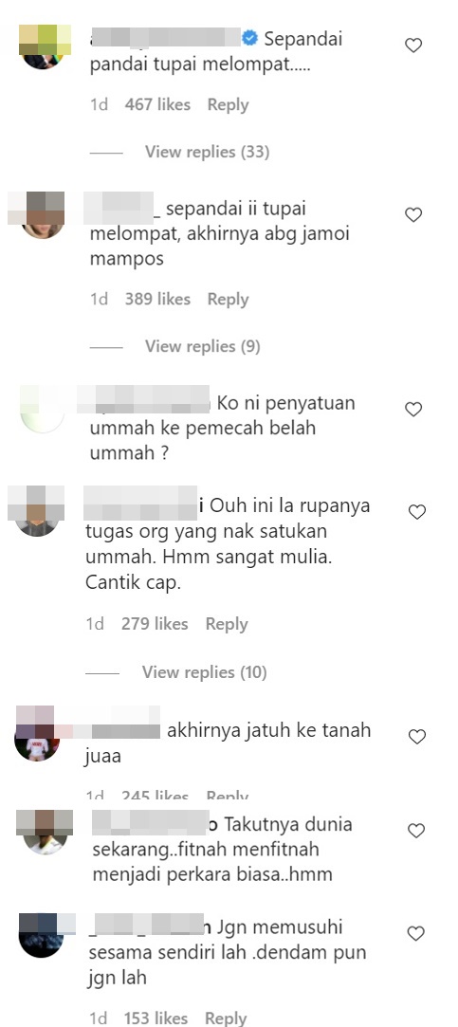The image size is (458, 1027).
Task: Reply to the comment with 153 likes
Action: (x=226, y=1018)
